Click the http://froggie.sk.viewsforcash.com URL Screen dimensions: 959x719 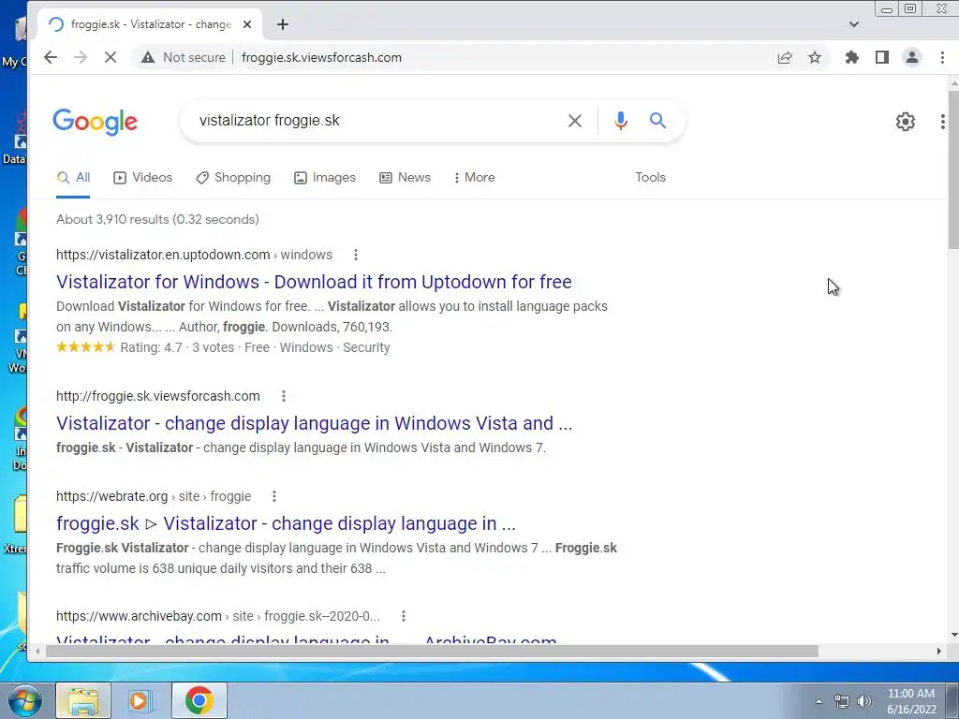coord(157,396)
